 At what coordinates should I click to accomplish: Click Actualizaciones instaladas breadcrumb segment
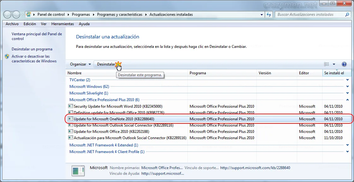(171, 14)
